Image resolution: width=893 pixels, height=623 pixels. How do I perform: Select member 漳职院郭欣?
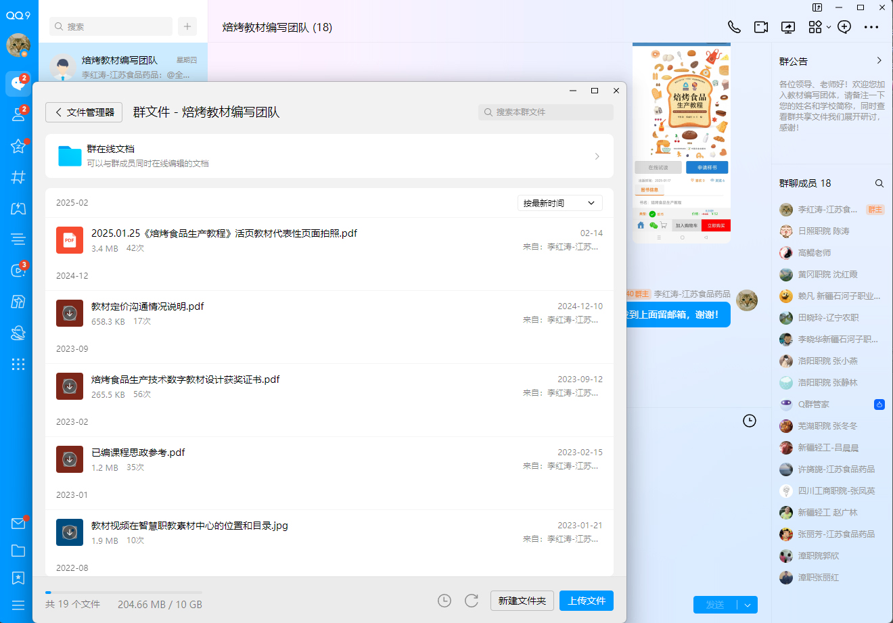[x=832, y=556]
